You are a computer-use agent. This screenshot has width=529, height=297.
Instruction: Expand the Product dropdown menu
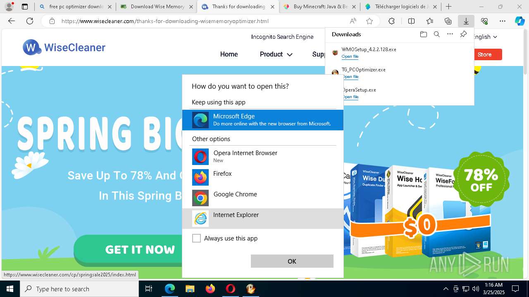tap(276, 54)
